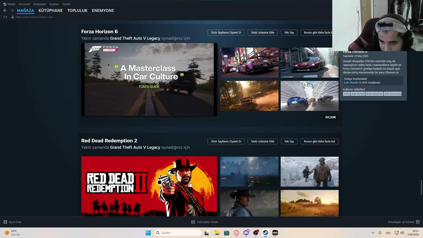The height and width of the screenshot is (238, 423).
Task: Open downloads via the İndirmeleri Yönet icon
Action: point(193,222)
